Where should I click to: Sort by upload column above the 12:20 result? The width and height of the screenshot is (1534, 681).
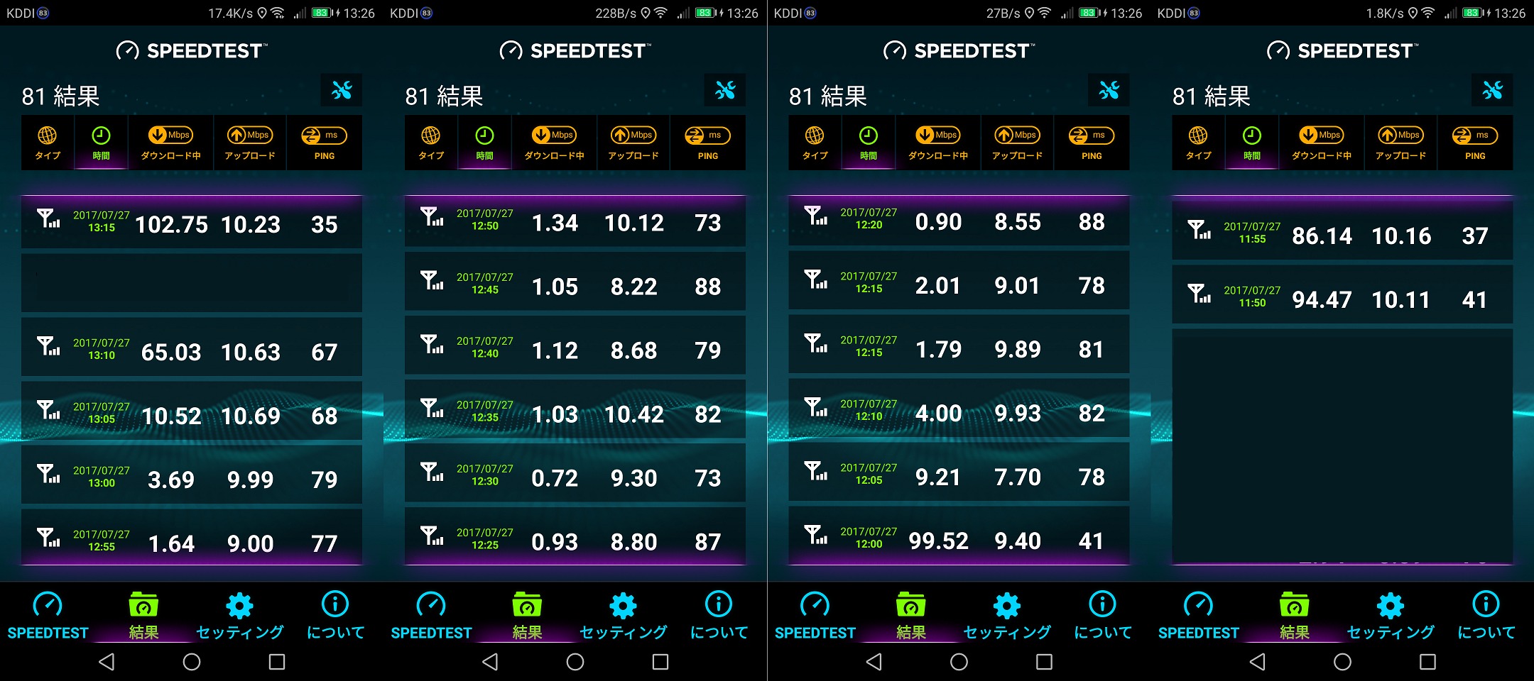pos(1017,143)
